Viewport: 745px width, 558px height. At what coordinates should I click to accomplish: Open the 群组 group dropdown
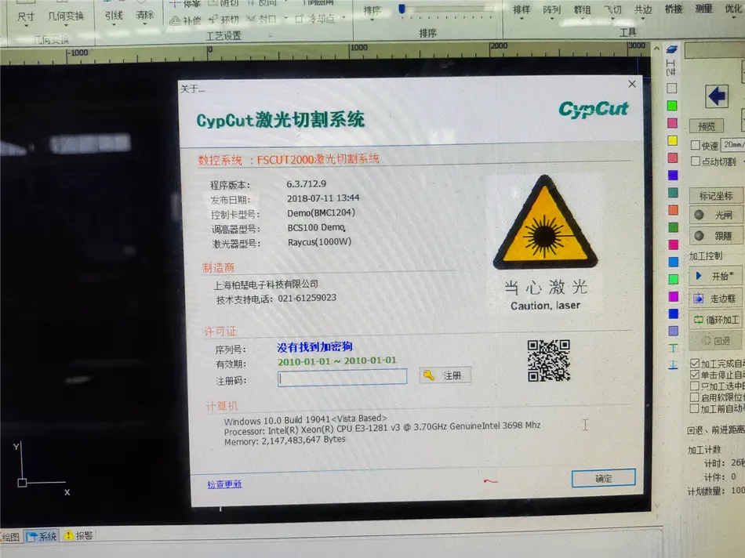click(583, 10)
